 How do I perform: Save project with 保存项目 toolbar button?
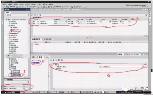pyautogui.click(x=11, y=7)
